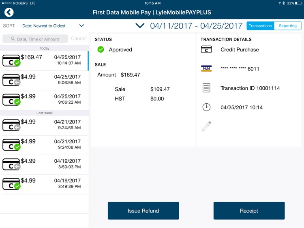Click the Credit Purchase label
Viewport: 304px width, 228px height.
click(x=240, y=49)
